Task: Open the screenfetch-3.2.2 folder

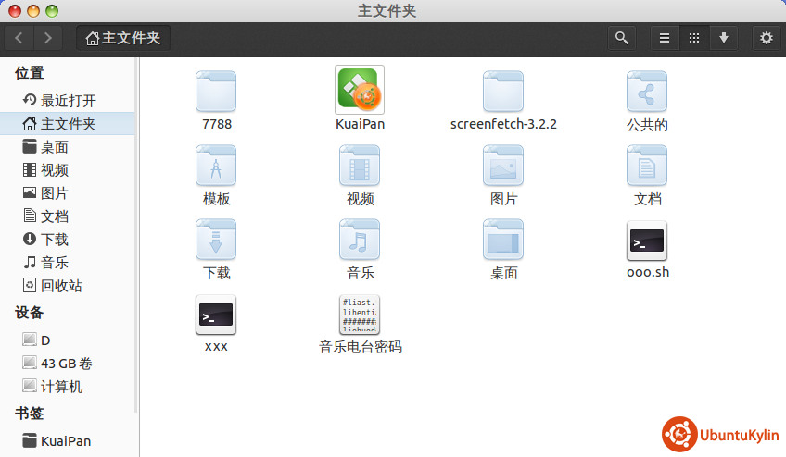Action: [503, 90]
